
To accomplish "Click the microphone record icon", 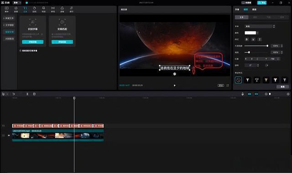I will 242,94.
